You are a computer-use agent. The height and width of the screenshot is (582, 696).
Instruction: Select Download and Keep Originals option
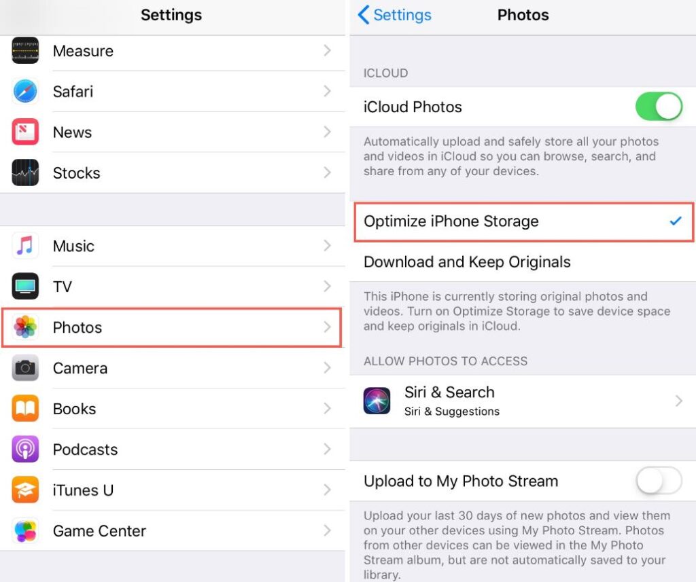[x=523, y=261]
